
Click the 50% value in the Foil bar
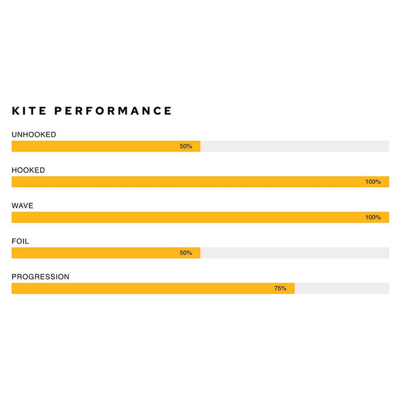tap(186, 253)
